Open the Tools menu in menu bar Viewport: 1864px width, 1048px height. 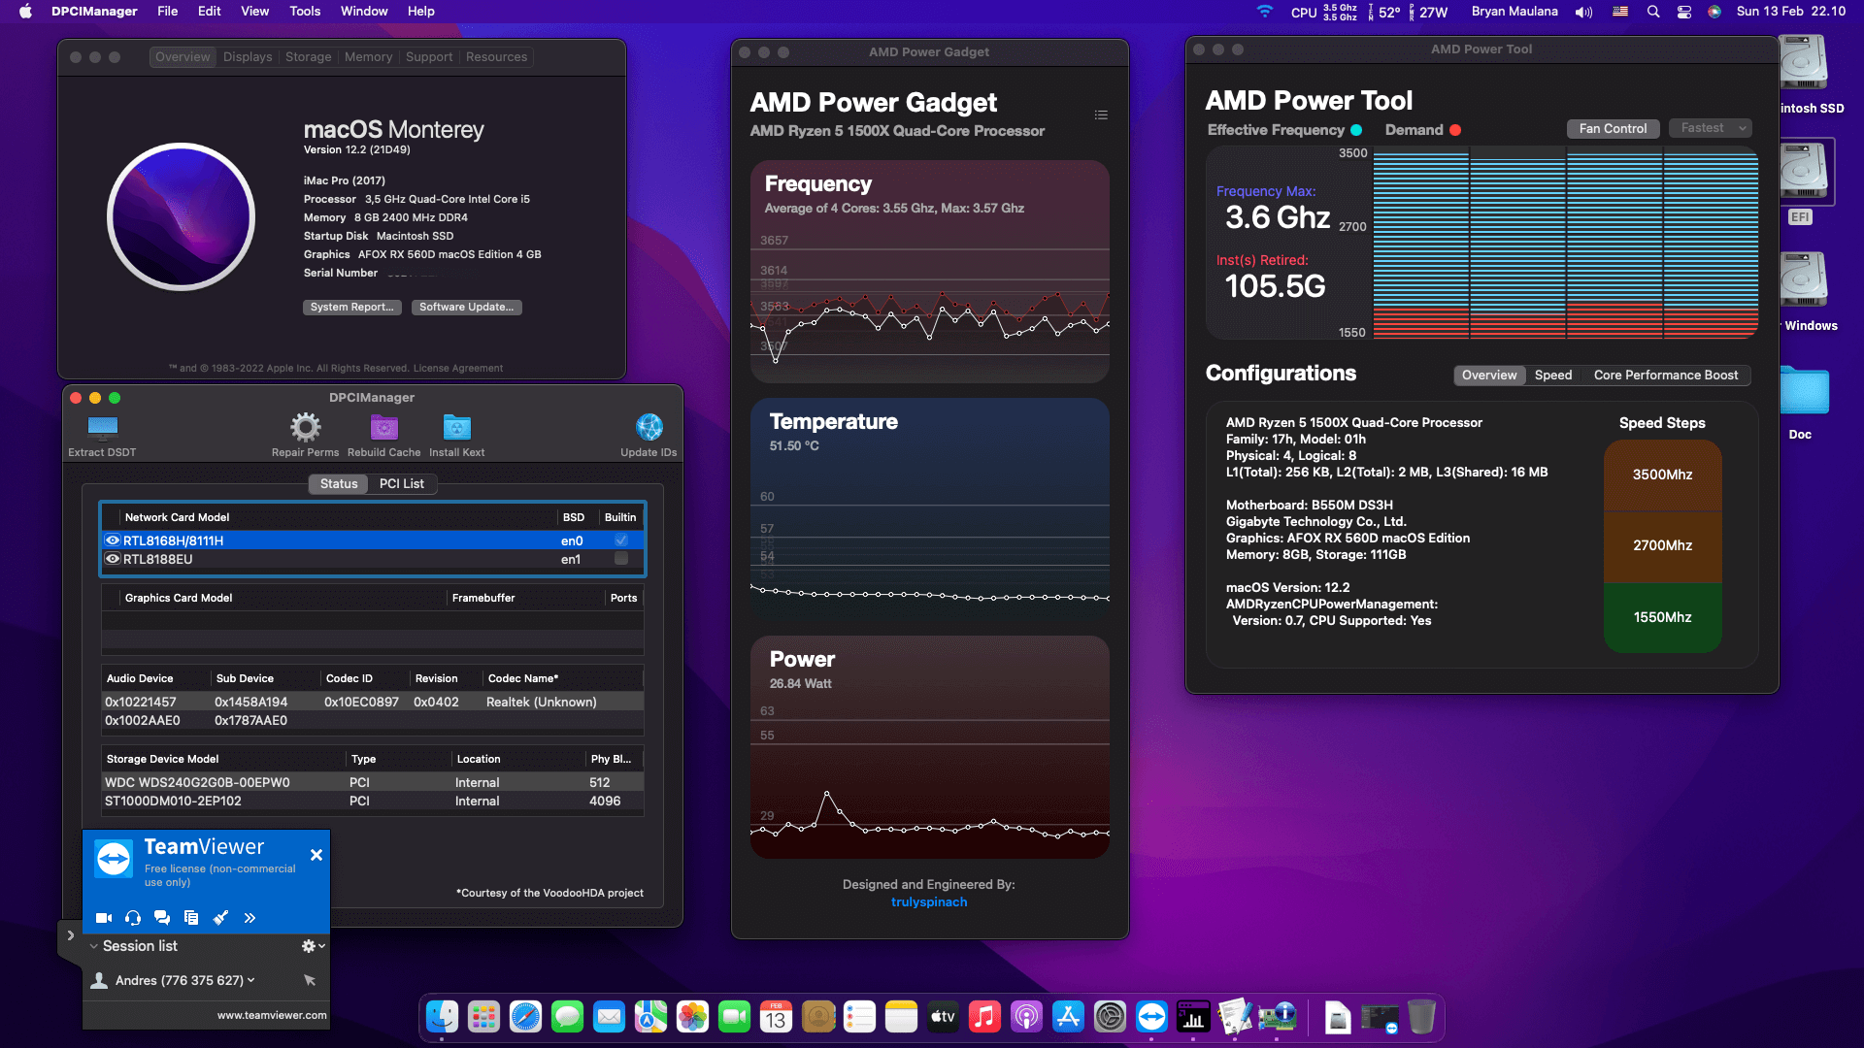point(305,12)
